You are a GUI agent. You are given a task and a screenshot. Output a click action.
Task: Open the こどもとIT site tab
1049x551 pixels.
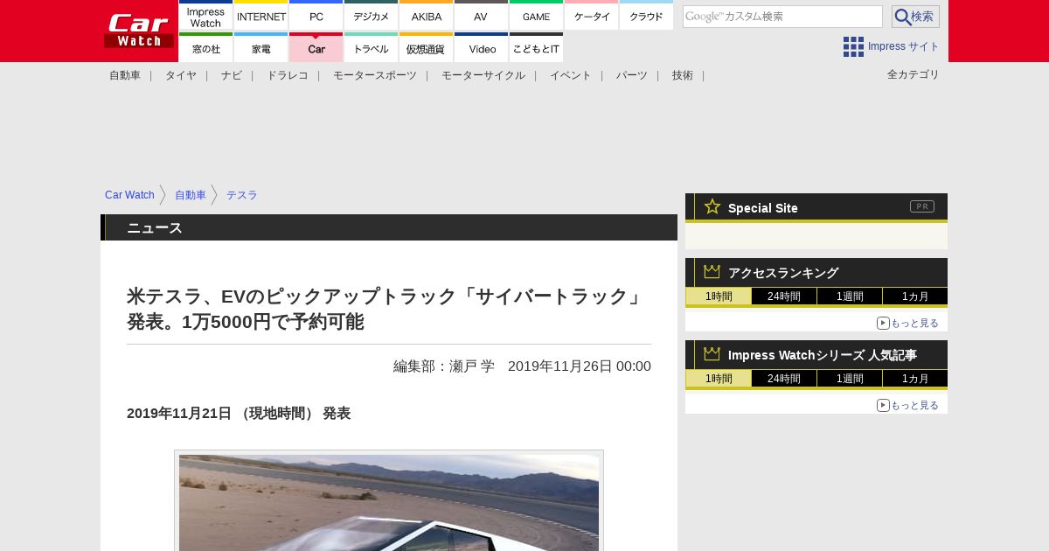537,48
